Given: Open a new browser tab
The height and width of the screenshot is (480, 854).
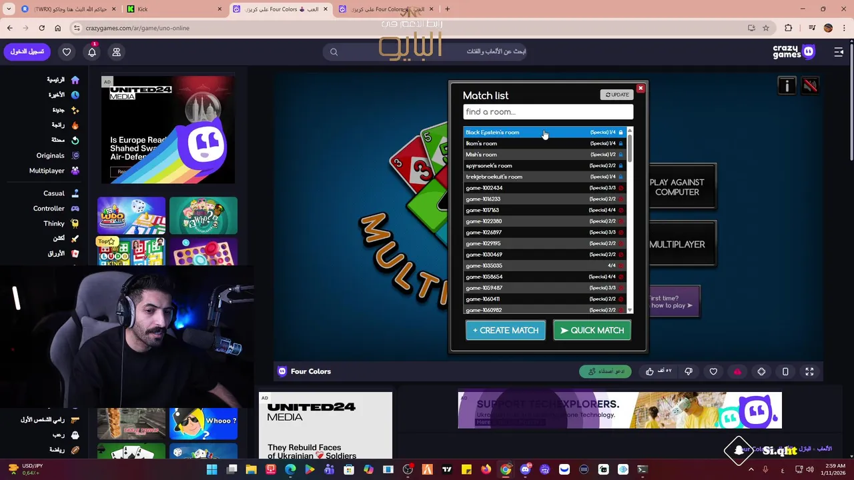Looking at the screenshot, I should click(x=447, y=9).
